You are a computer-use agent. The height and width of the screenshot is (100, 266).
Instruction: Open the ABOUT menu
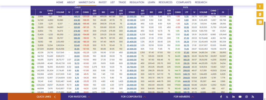(x=71, y=2)
